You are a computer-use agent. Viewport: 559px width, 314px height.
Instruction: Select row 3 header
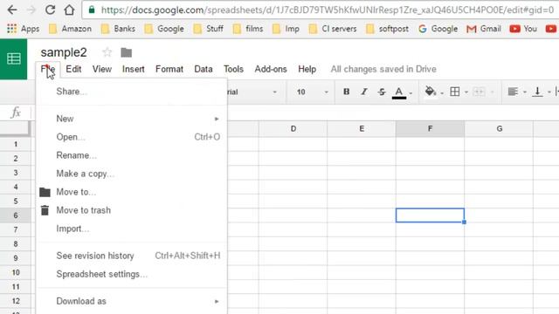click(x=16, y=173)
